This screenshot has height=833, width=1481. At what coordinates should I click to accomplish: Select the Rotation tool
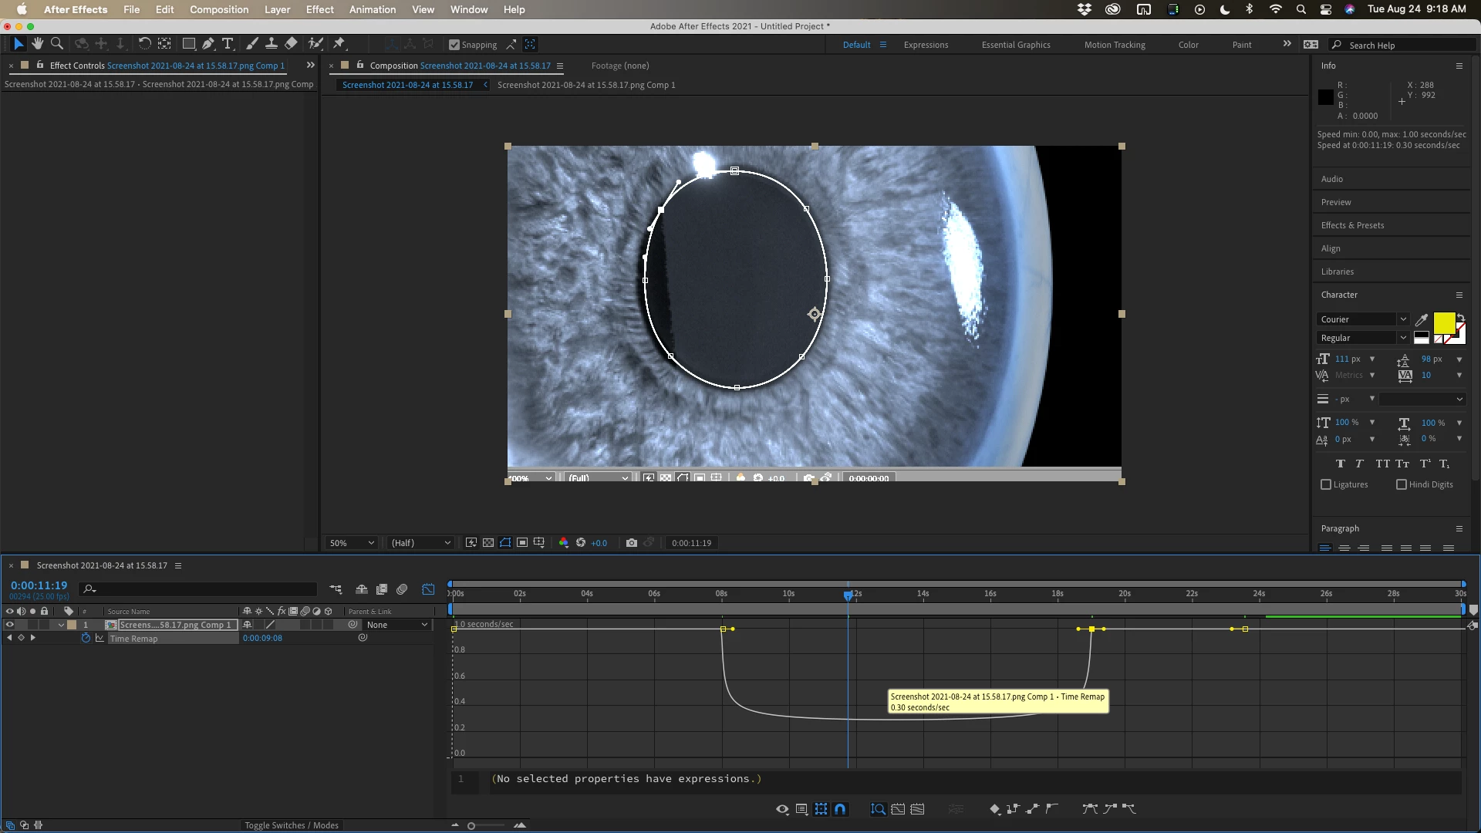click(x=144, y=44)
